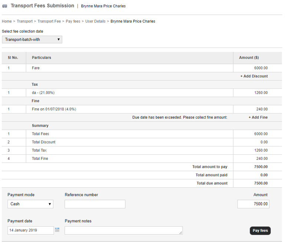Click the due date exceeded warning message
The height and width of the screenshot is (244, 285).
click(180, 118)
